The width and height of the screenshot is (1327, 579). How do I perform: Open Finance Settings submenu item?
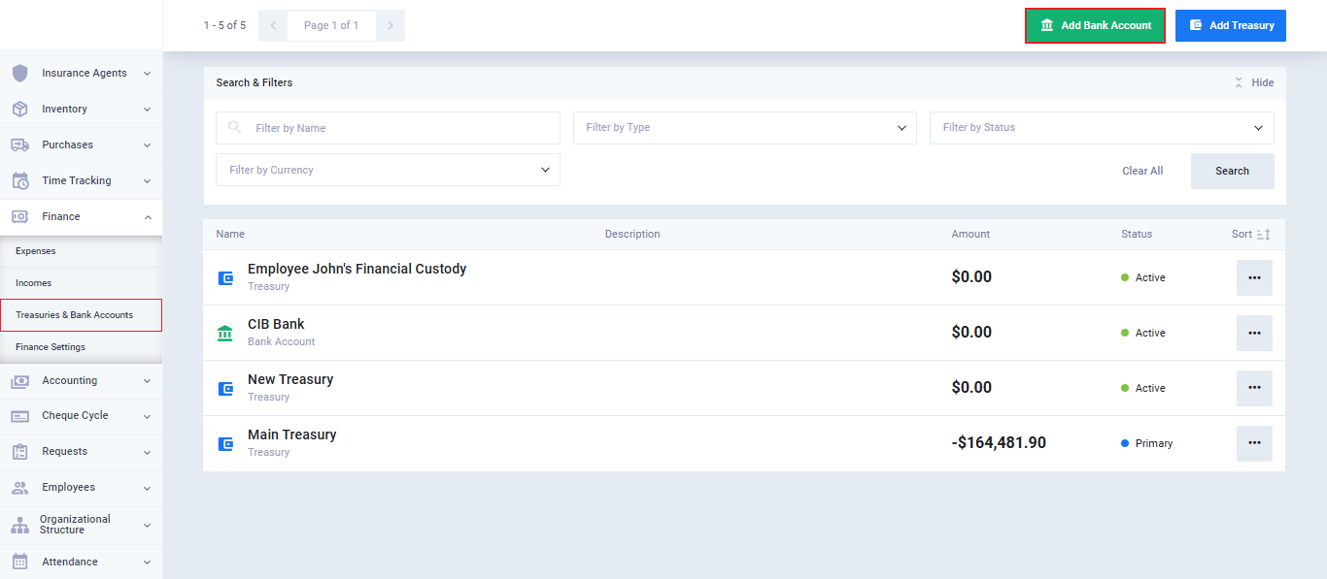tap(81, 347)
